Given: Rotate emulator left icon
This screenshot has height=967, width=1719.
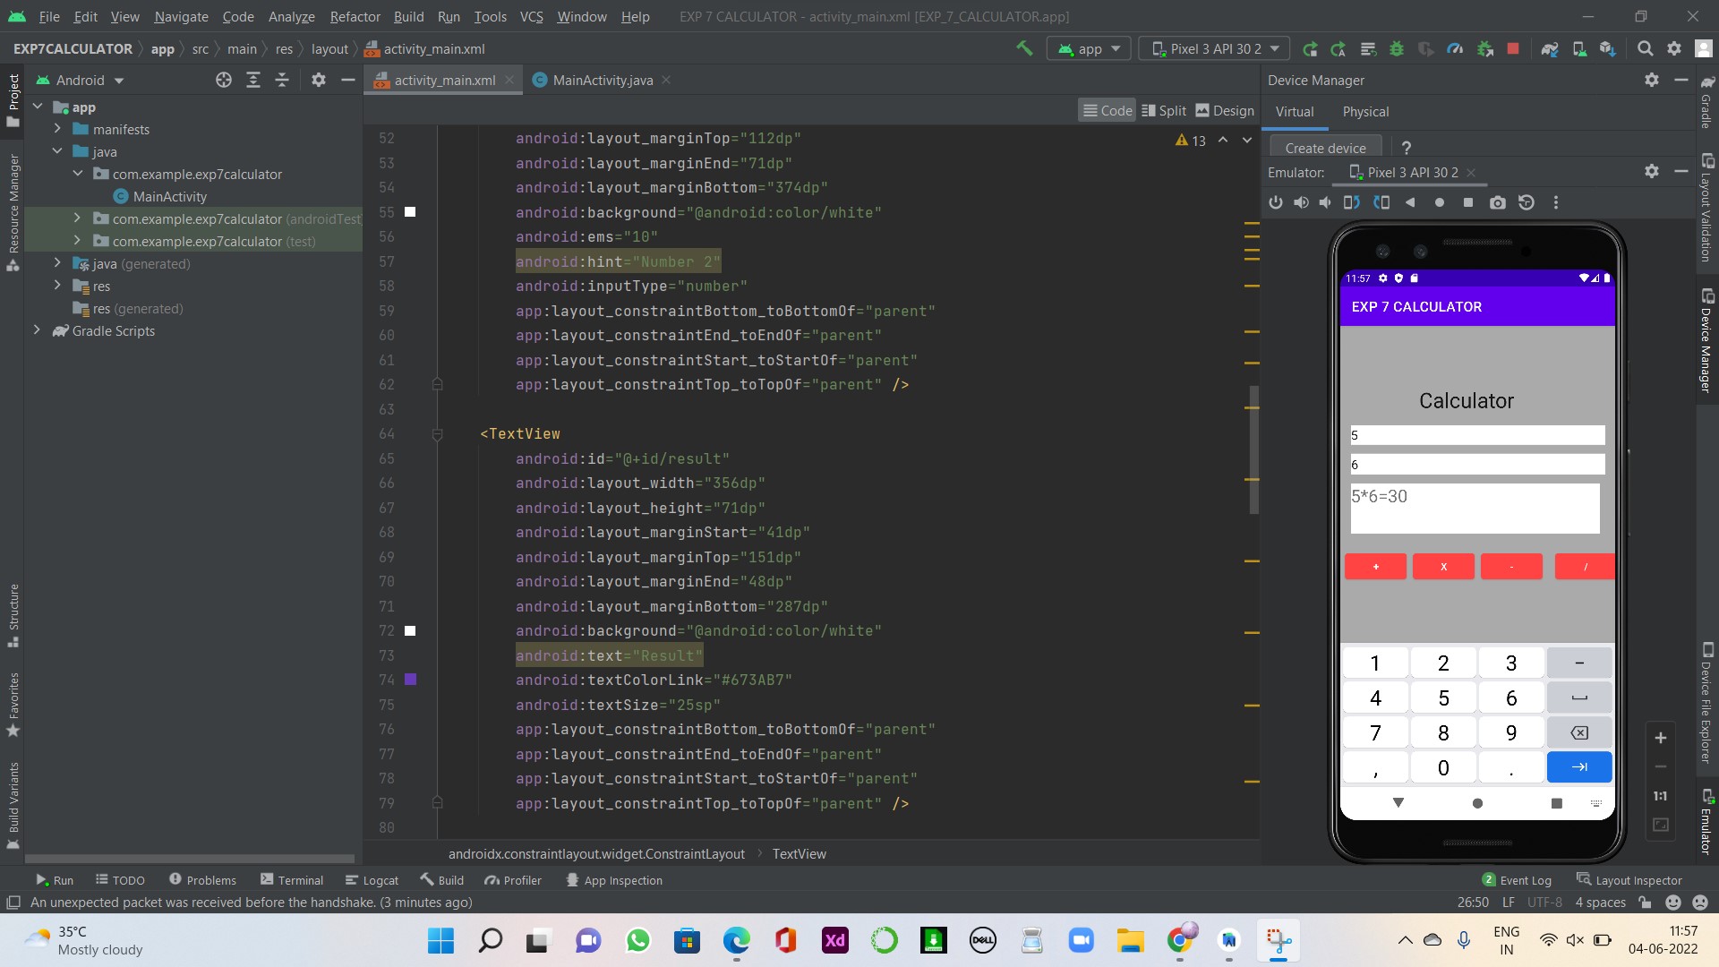Looking at the screenshot, I should coord(1351,202).
